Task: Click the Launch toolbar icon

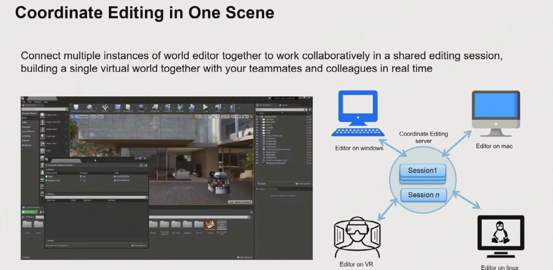Action: (x=218, y=107)
